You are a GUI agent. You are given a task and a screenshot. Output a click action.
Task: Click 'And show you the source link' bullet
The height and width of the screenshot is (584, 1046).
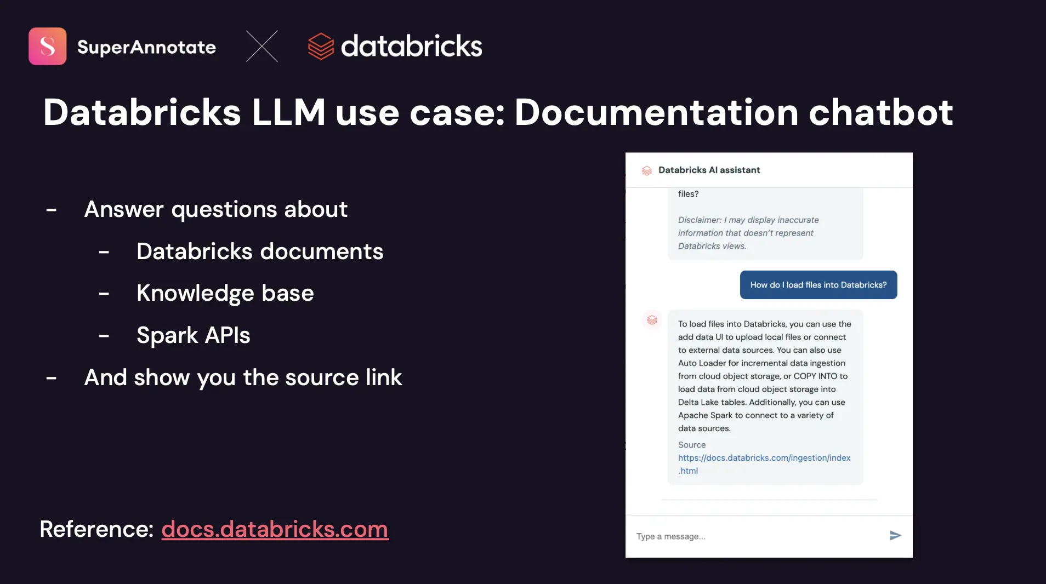(243, 377)
